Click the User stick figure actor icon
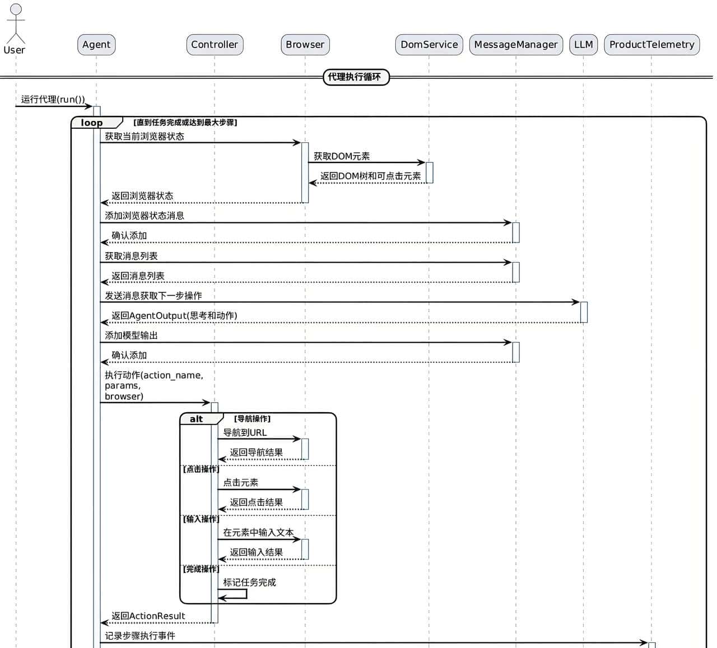This screenshot has height=648, width=717. 15,22
